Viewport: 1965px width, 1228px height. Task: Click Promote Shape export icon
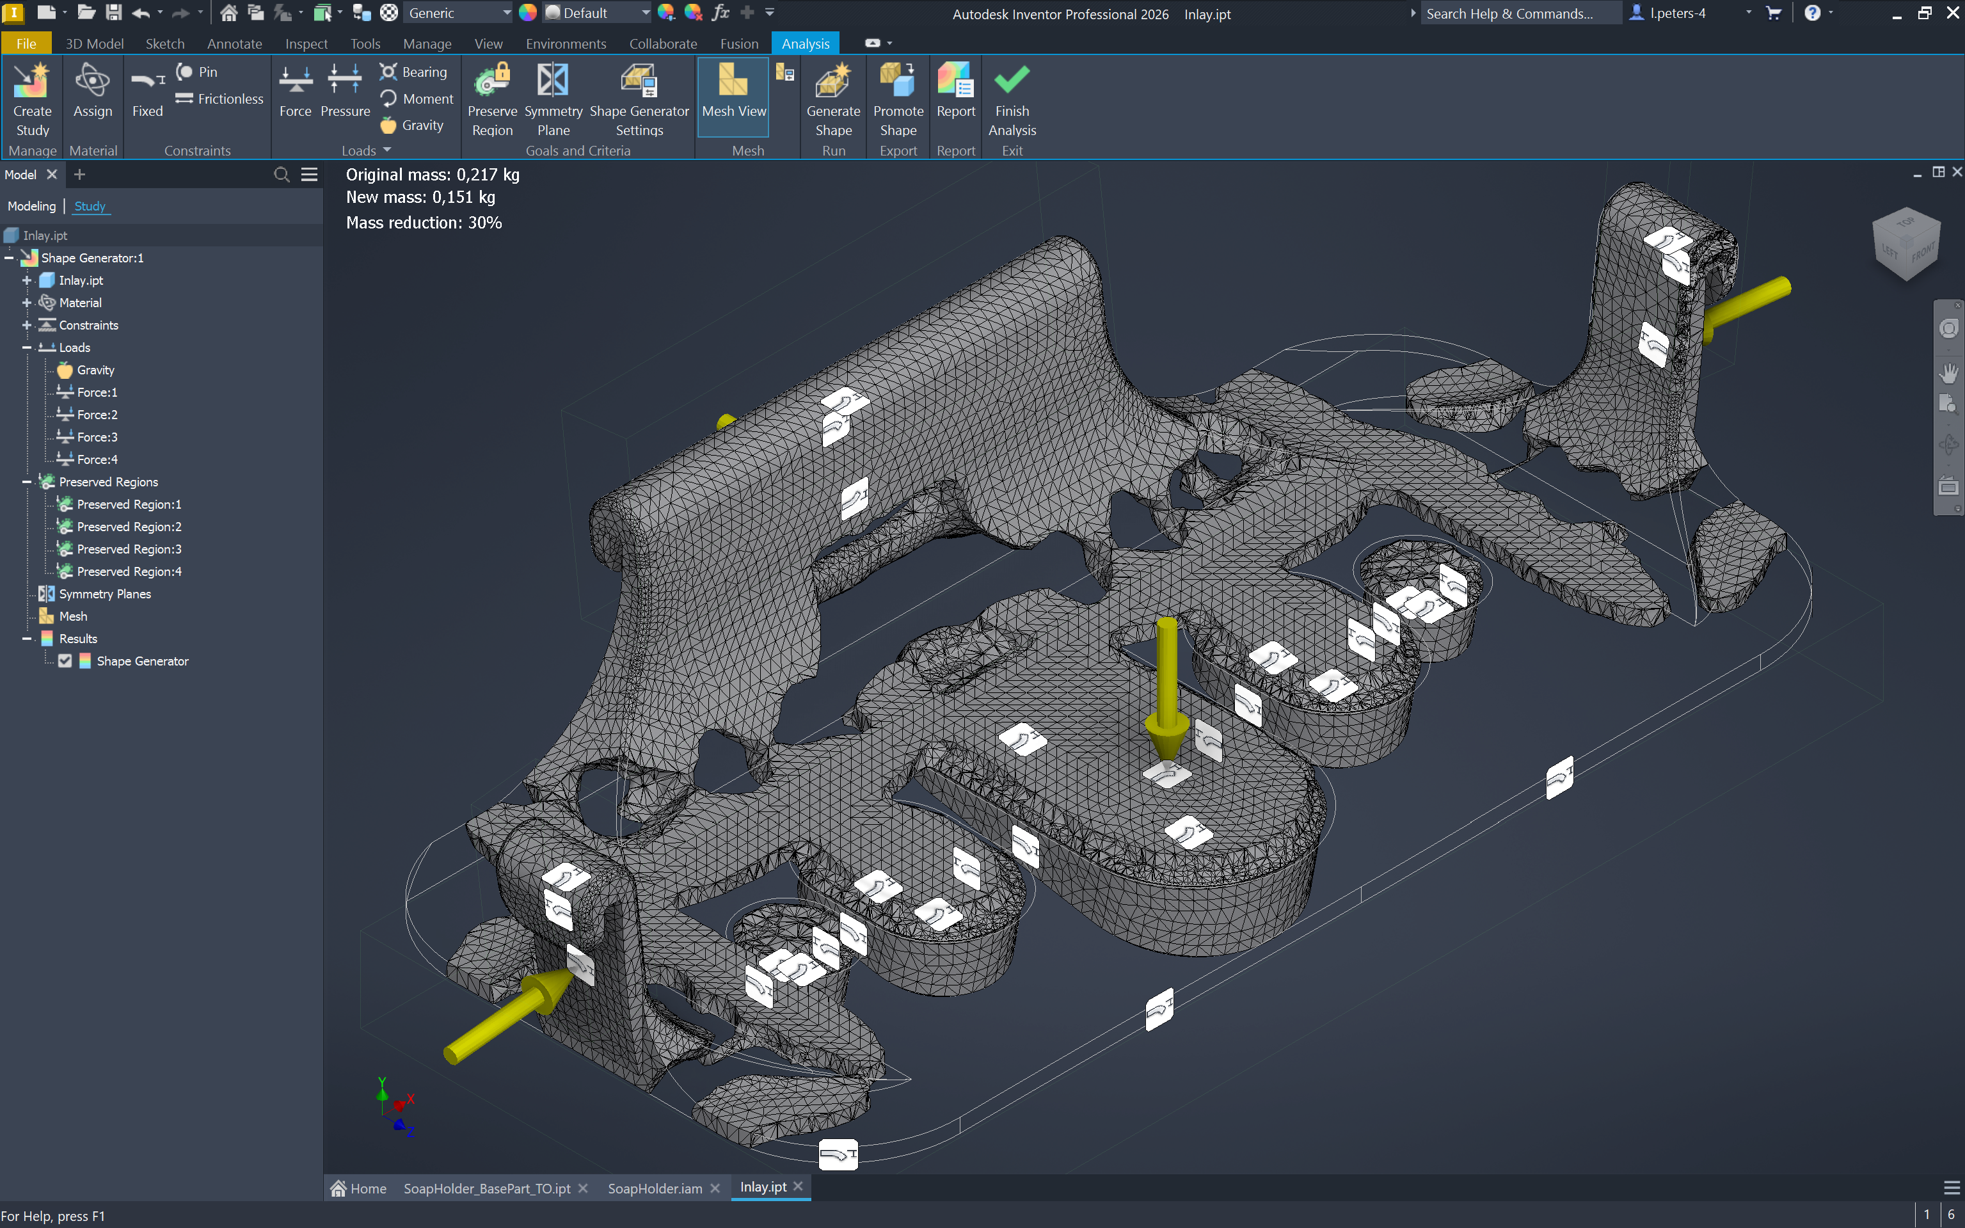tap(898, 81)
